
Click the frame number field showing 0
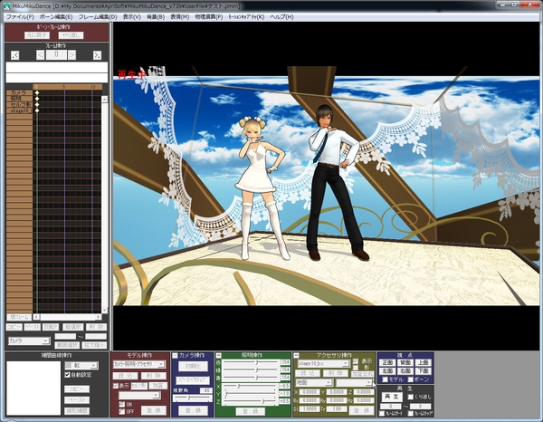tap(56, 54)
